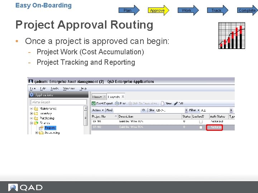Screen dimensions: 258x193
Task: Sort by Project No column header
Action: (104, 117)
